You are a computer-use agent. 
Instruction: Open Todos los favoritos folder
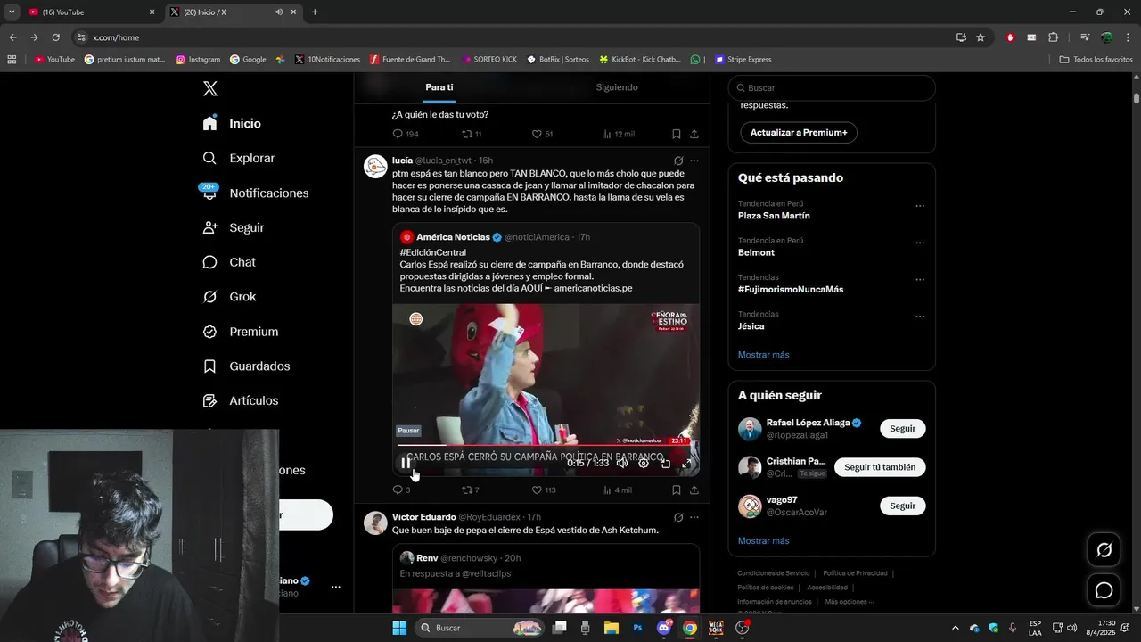(1096, 59)
